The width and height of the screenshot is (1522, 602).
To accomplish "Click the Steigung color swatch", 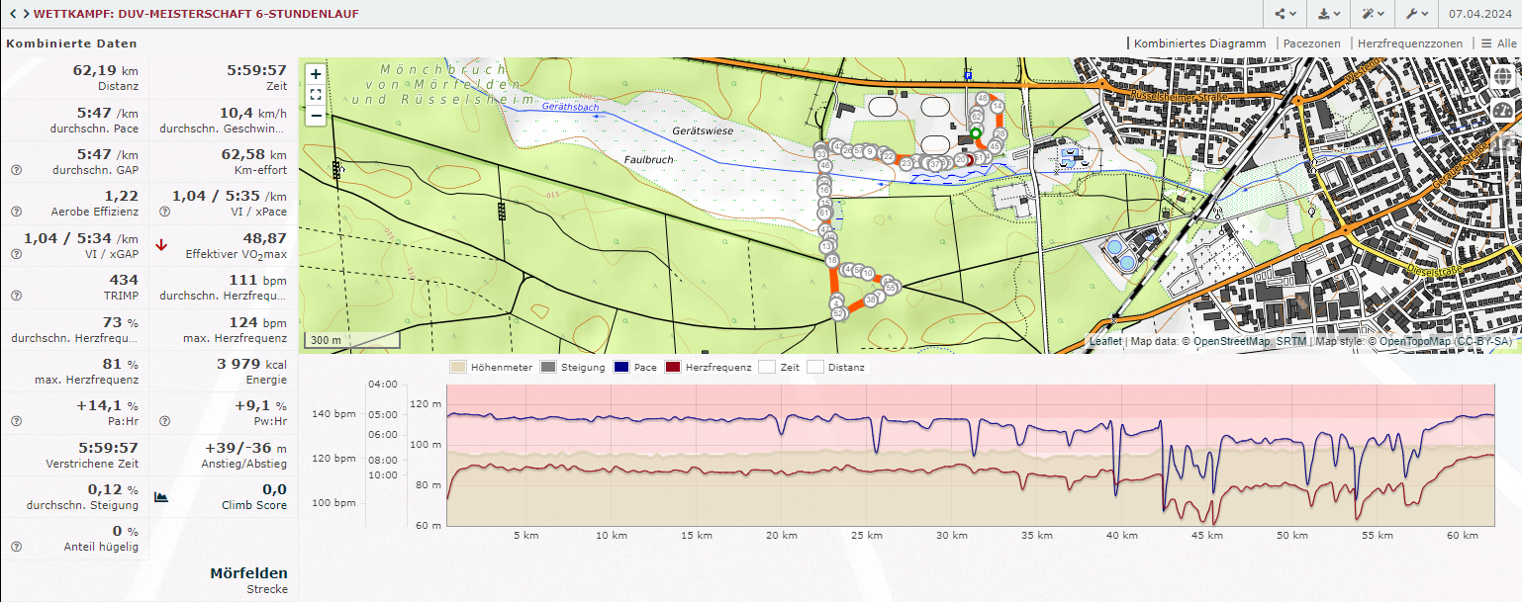I will pyautogui.click(x=548, y=367).
